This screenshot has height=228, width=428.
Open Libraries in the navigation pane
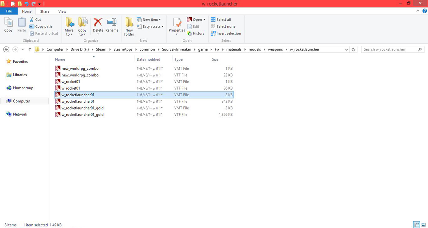tap(17, 75)
